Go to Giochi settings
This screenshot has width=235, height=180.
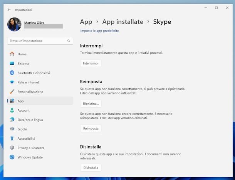pyautogui.click(x=40, y=129)
